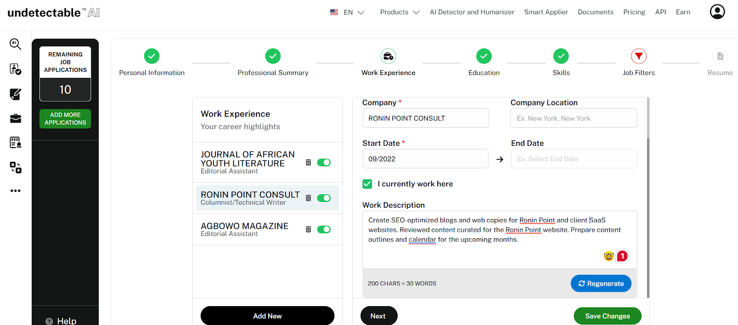Delete the Agbowo Magazine entry
Screen dimensions: 738x325
pos(308,229)
